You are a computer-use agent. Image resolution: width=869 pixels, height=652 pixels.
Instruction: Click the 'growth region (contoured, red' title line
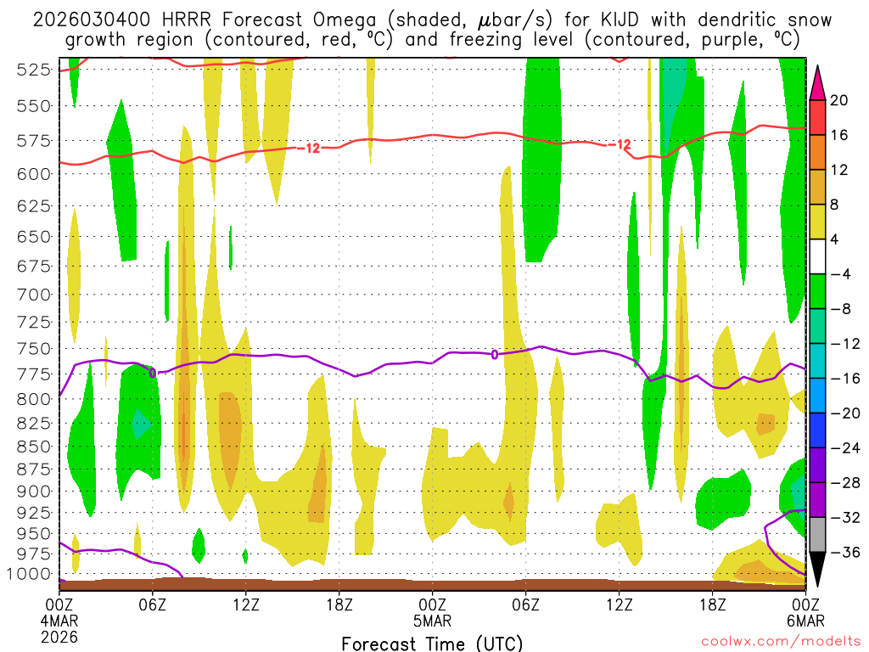(x=432, y=40)
